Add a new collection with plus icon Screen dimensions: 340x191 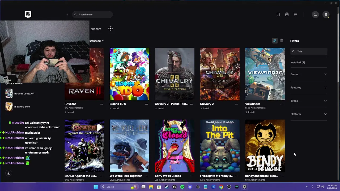(110, 29)
